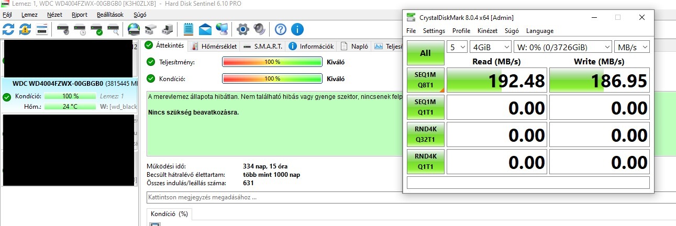Click the 631 start/stop count value
This screenshot has height=226, width=676.
248,183
